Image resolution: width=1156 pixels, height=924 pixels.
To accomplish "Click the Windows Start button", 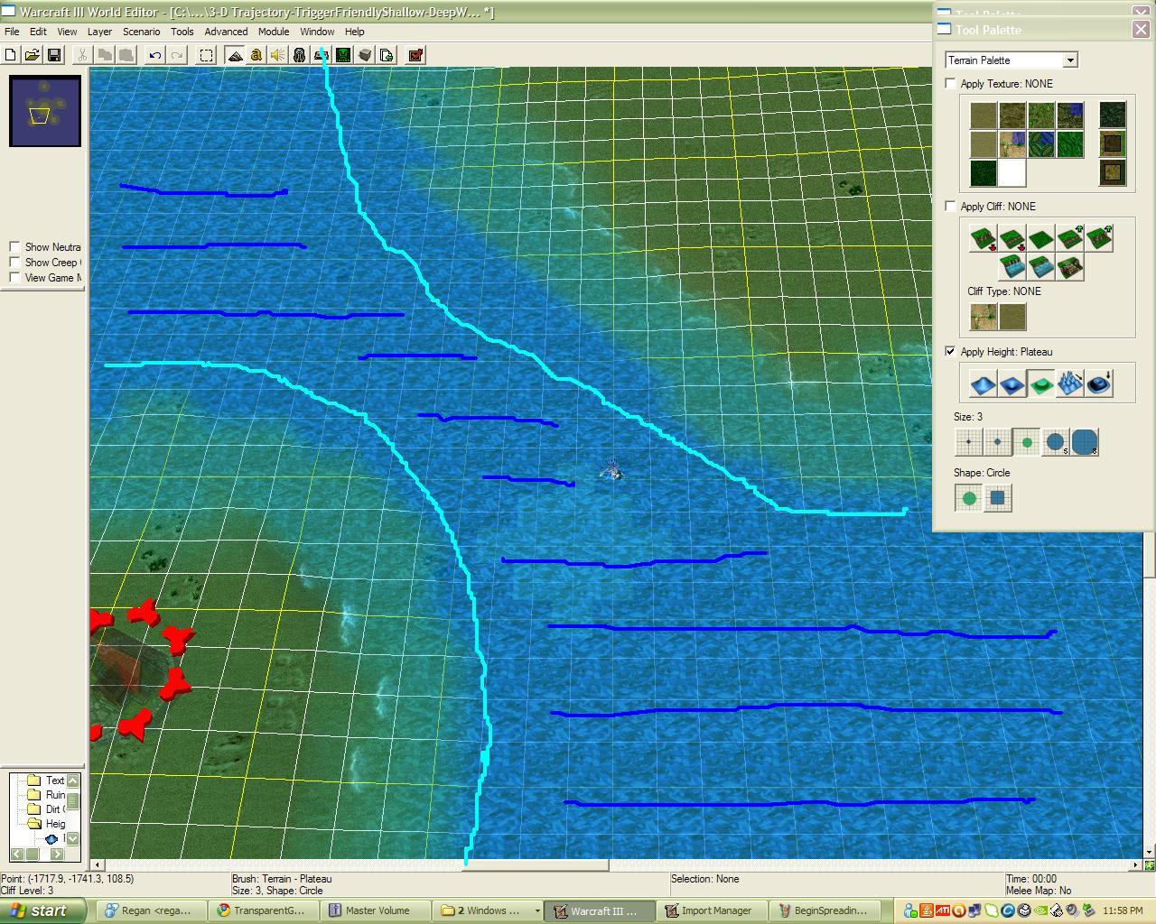I will coord(43,910).
